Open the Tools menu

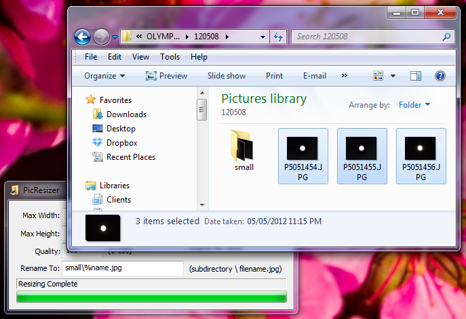coord(170,57)
